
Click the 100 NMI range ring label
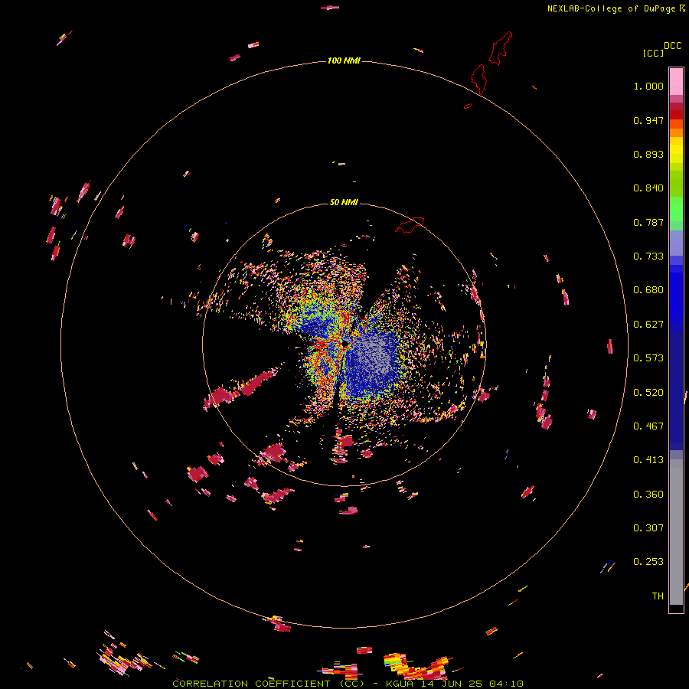[344, 60]
